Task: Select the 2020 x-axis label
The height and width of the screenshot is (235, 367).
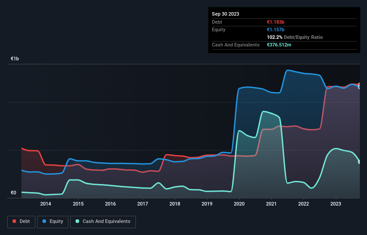Action: (239, 204)
